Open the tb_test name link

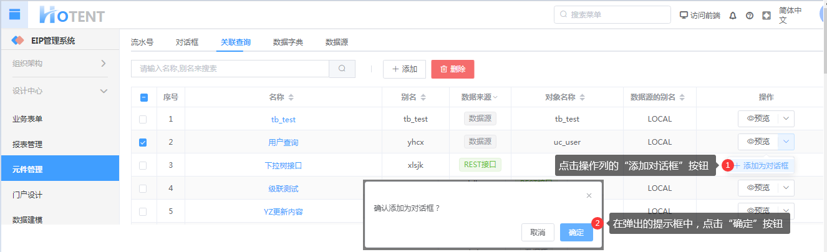283,119
